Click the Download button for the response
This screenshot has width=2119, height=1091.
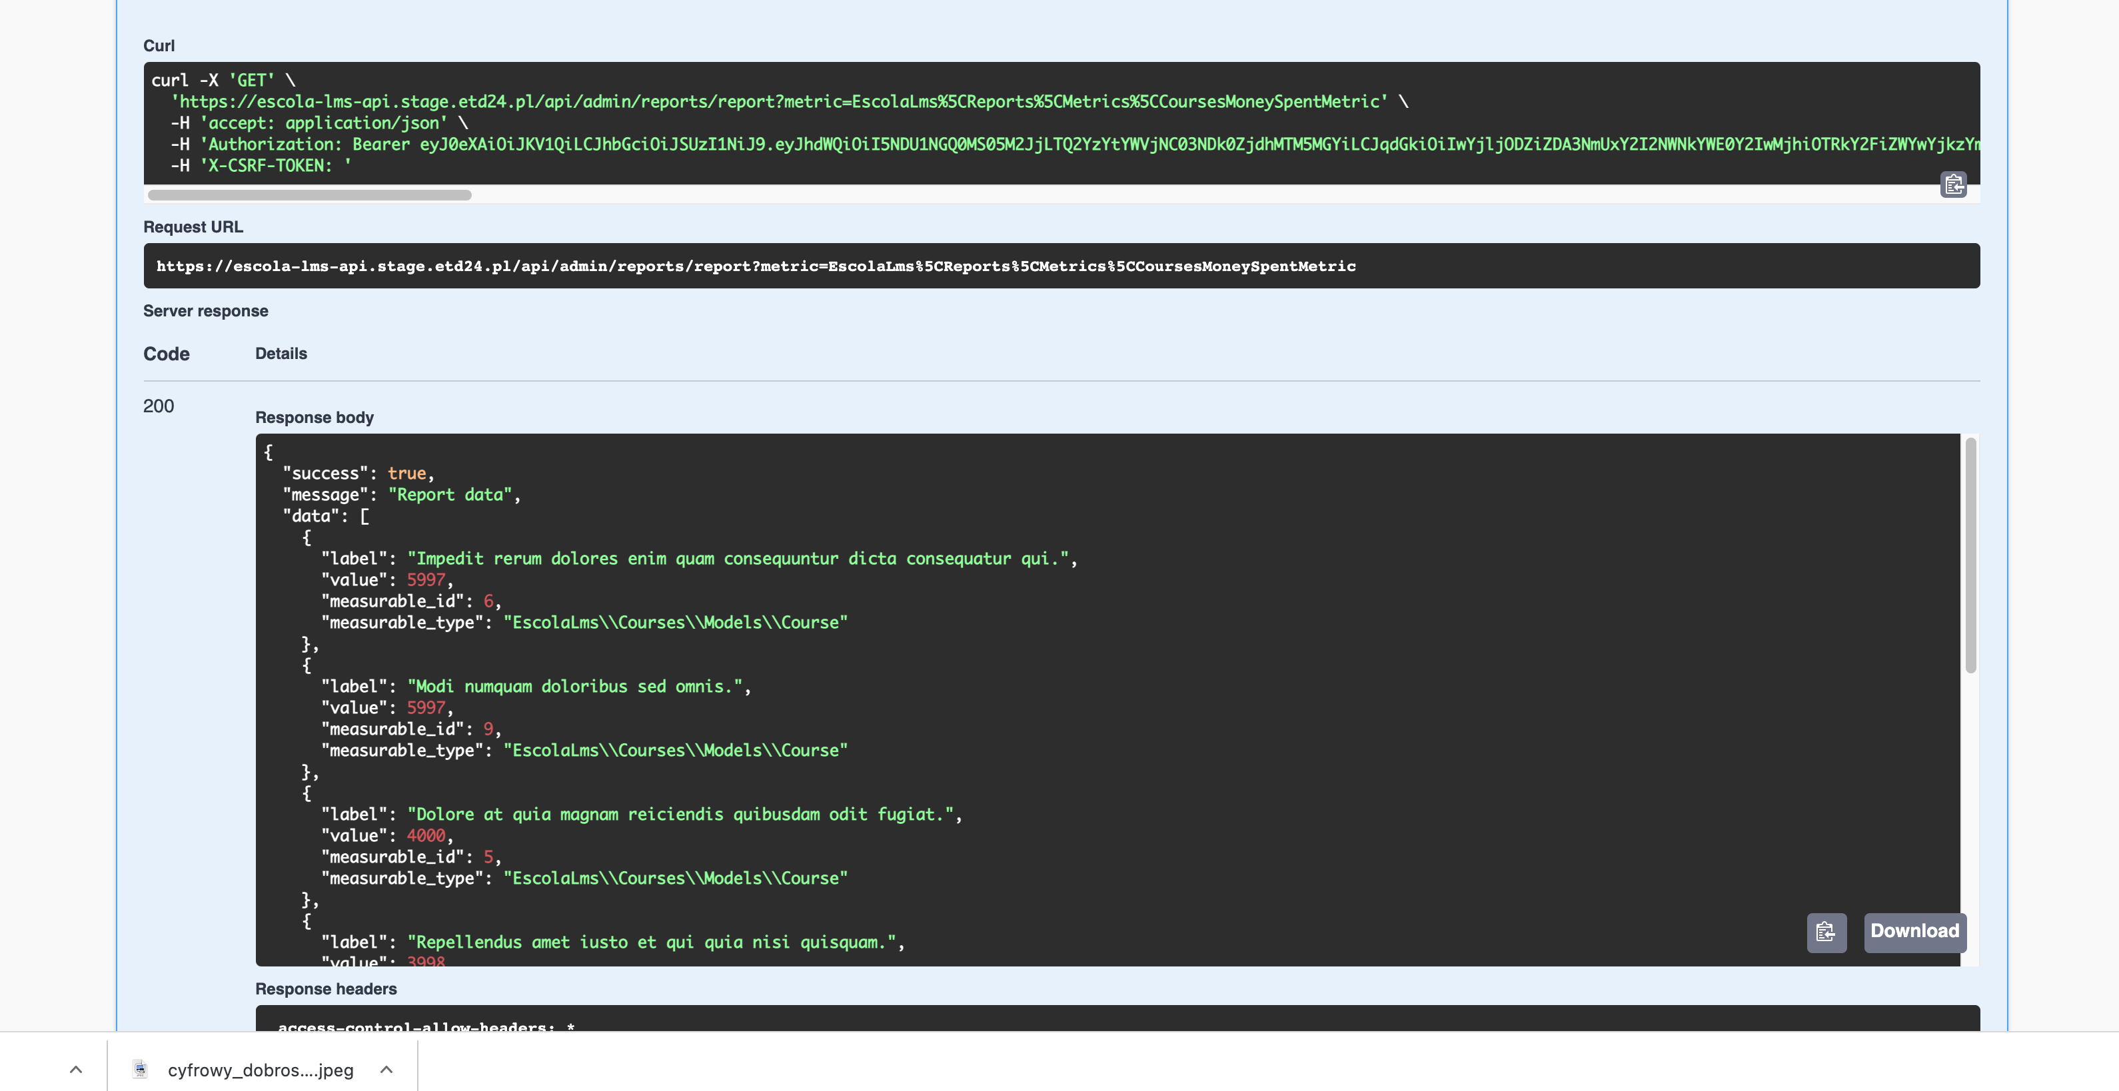tap(1914, 932)
